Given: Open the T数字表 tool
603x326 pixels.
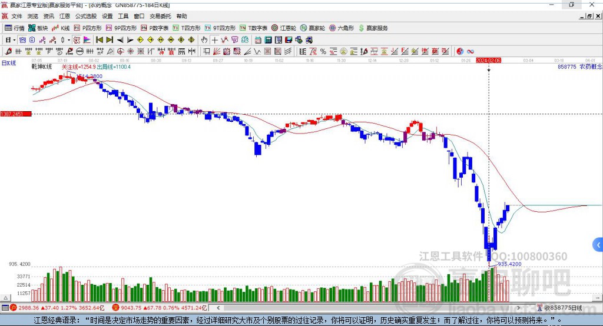Looking at the screenshot, I should 253,28.
